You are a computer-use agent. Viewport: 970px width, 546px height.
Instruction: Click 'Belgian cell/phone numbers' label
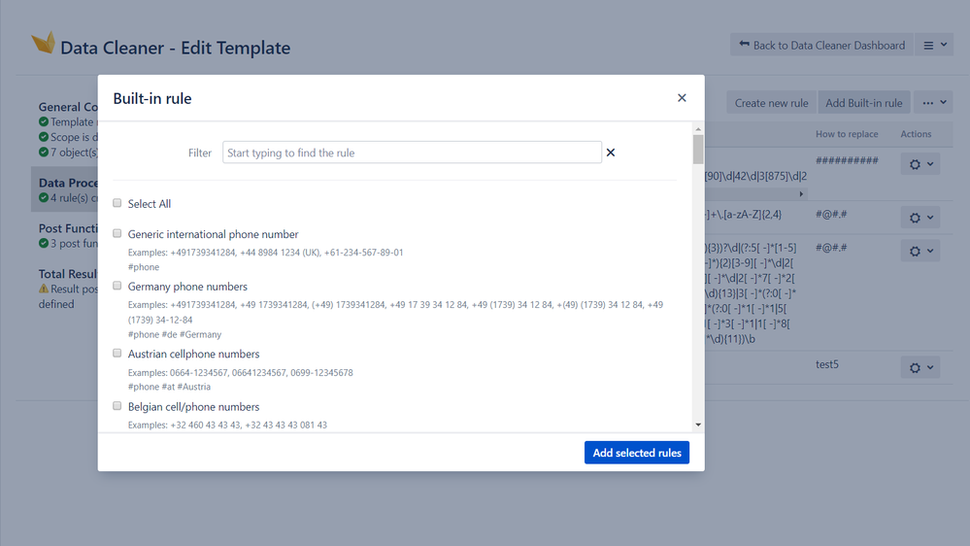point(193,407)
